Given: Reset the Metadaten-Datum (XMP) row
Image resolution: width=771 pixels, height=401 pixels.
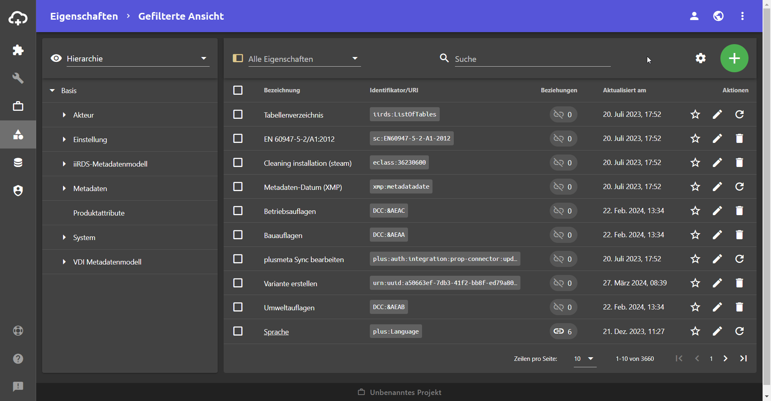Looking at the screenshot, I should pyautogui.click(x=739, y=187).
